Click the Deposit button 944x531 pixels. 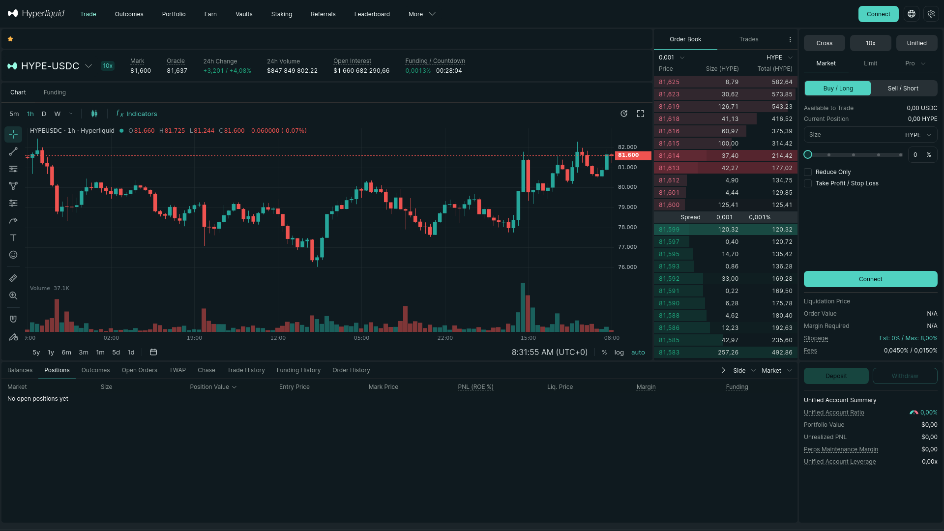(836, 376)
